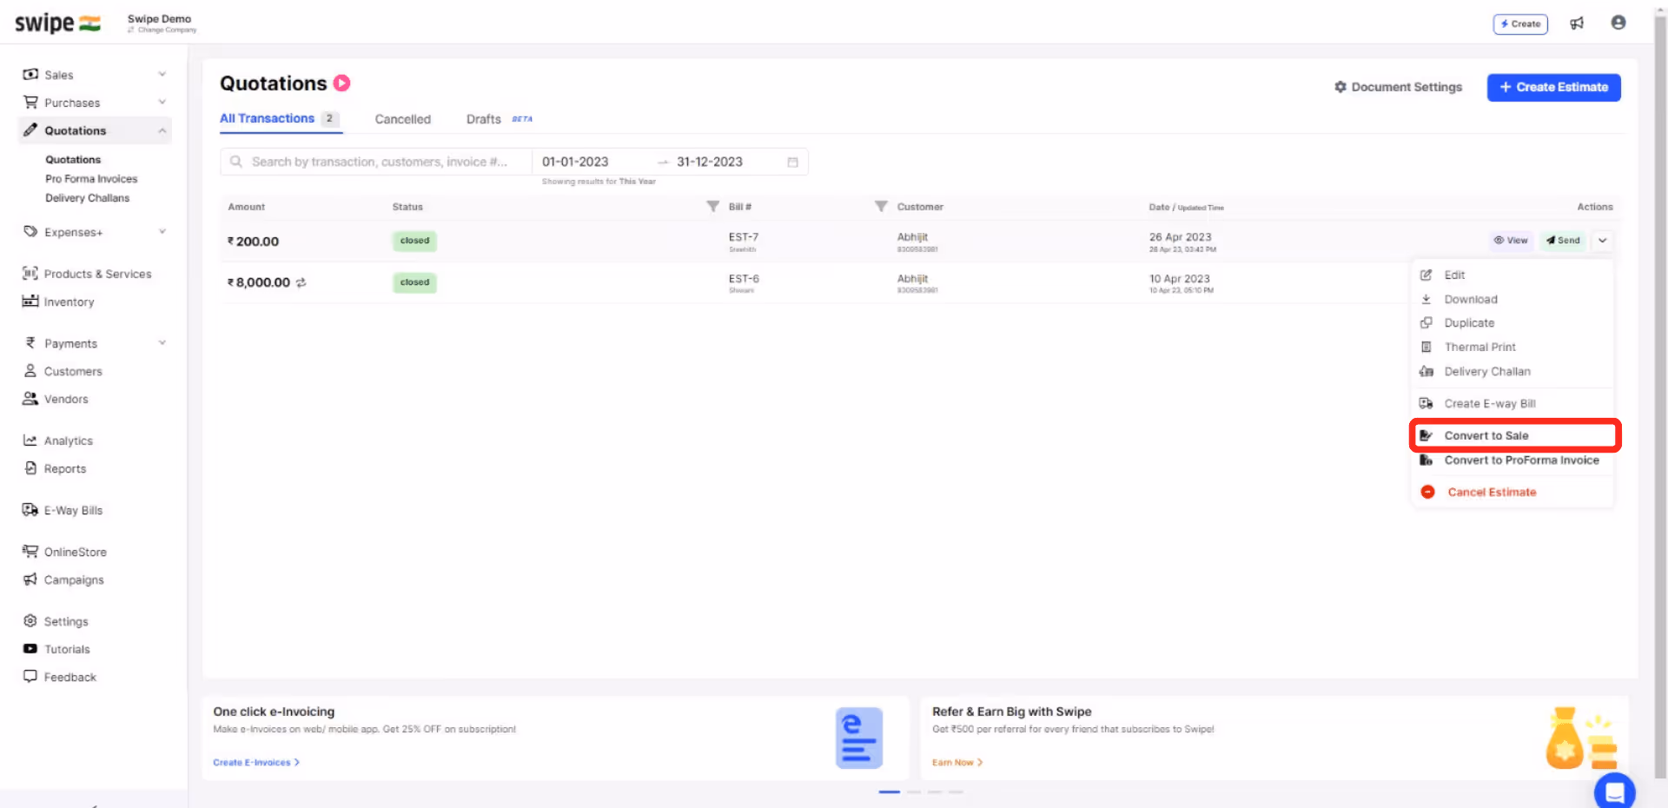Click the calendar icon in date range

792,162
